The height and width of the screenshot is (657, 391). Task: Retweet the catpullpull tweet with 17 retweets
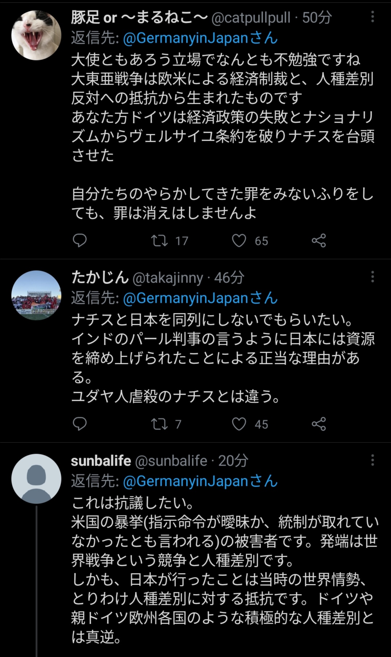tap(159, 241)
